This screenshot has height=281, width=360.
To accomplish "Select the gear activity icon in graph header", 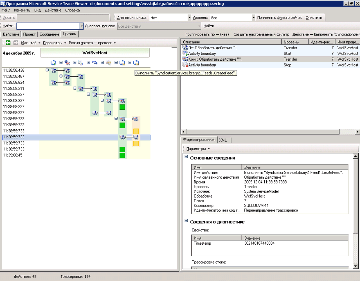I will [x=67, y=63].
